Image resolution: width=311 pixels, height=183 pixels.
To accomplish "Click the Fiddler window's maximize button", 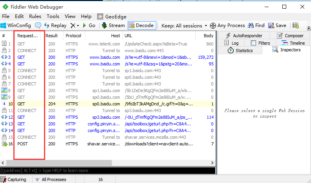I will coord(284,7).
